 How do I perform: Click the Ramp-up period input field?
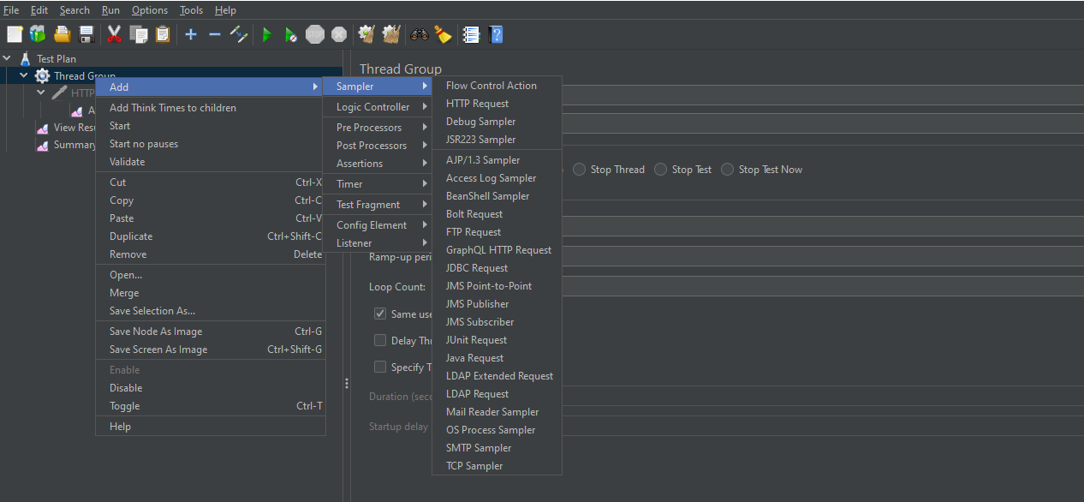[822, 256]
